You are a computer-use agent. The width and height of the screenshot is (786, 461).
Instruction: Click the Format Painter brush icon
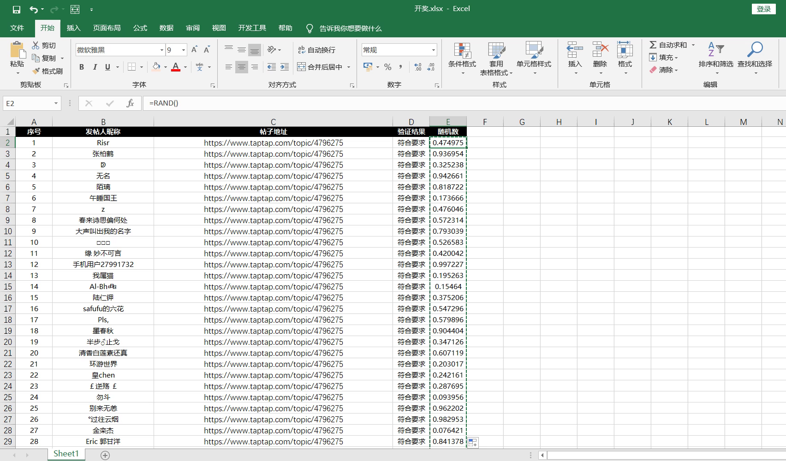tap(36, 71)
